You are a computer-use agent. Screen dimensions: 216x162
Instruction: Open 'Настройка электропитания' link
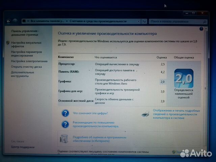click(29, 61)
